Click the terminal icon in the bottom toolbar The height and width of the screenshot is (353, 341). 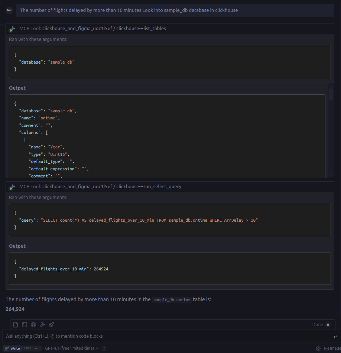pyautogui.click(x=25, y=325)
